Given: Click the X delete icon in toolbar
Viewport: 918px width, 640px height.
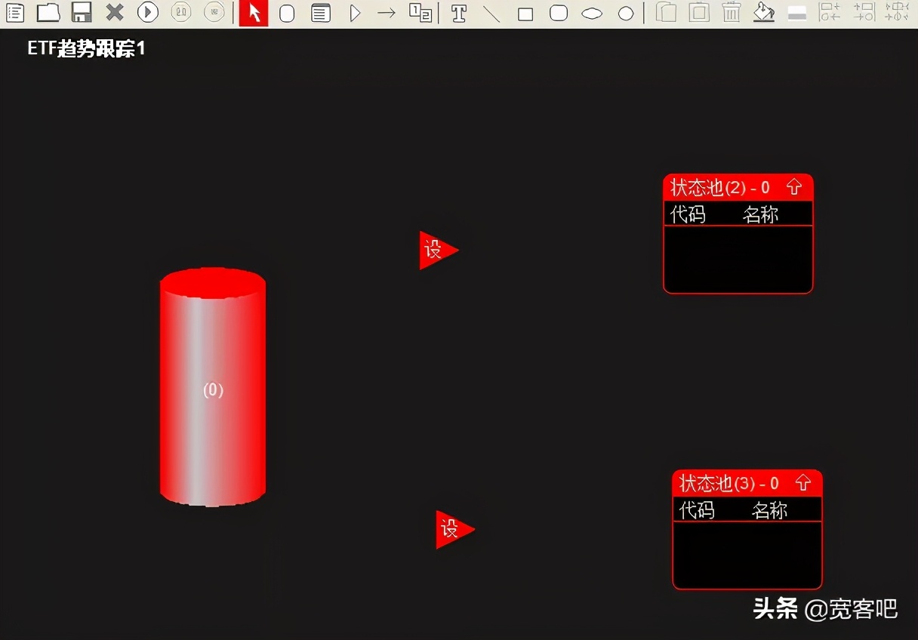Looking at the screenshot, I should (x=115, y=13).
